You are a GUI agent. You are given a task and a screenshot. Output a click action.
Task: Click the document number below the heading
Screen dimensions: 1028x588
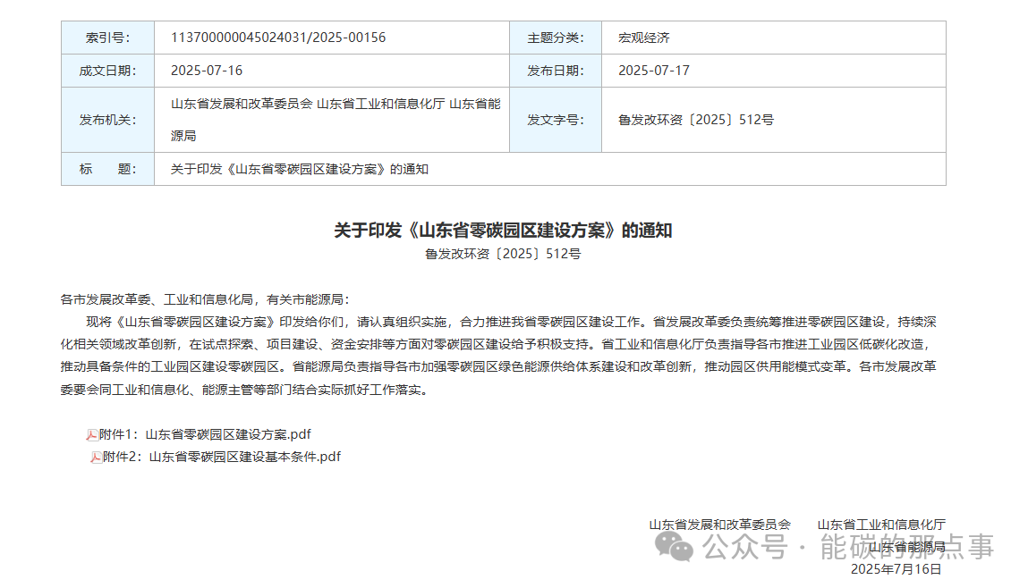(503, 254)
